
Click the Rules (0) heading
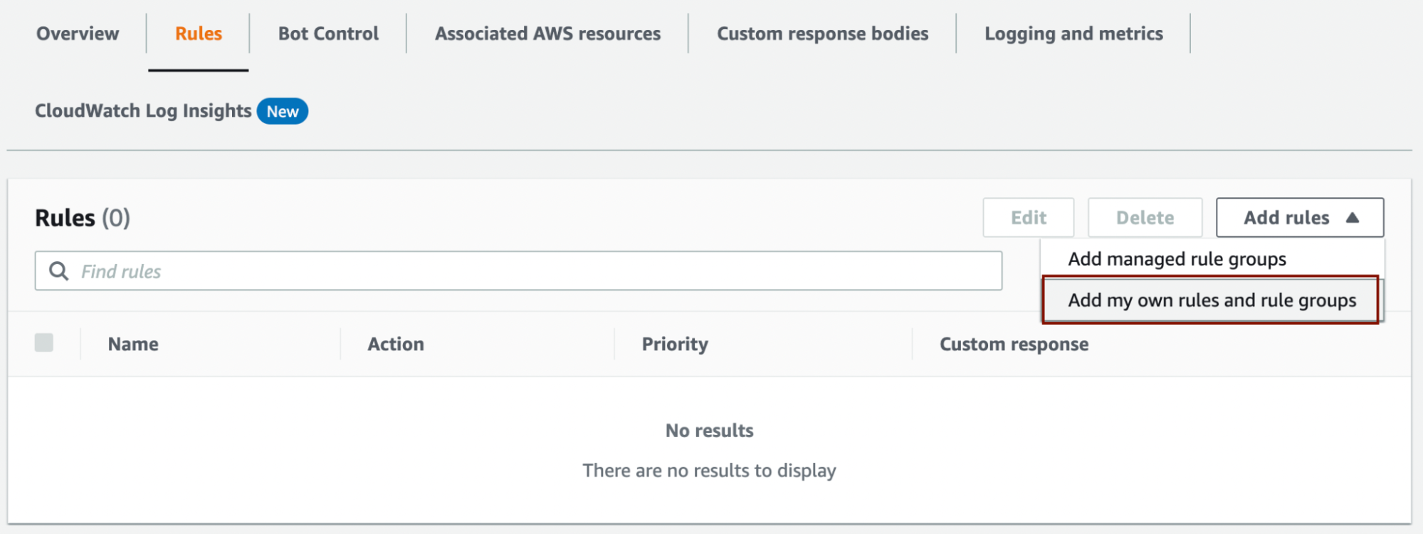coord(83,218)
